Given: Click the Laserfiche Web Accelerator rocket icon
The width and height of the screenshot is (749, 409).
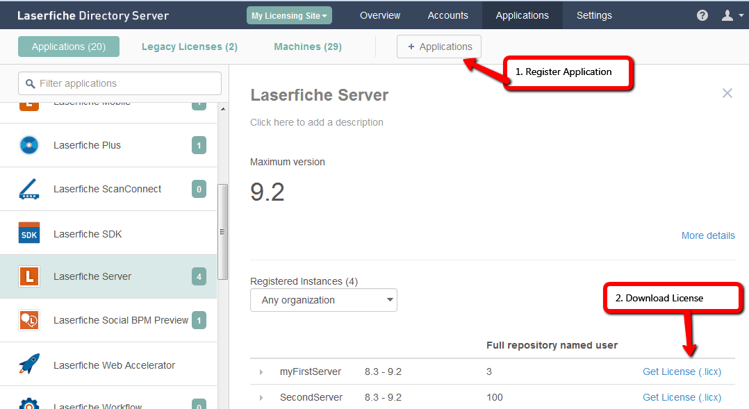Looking at the screenshot, I should 29,365.
